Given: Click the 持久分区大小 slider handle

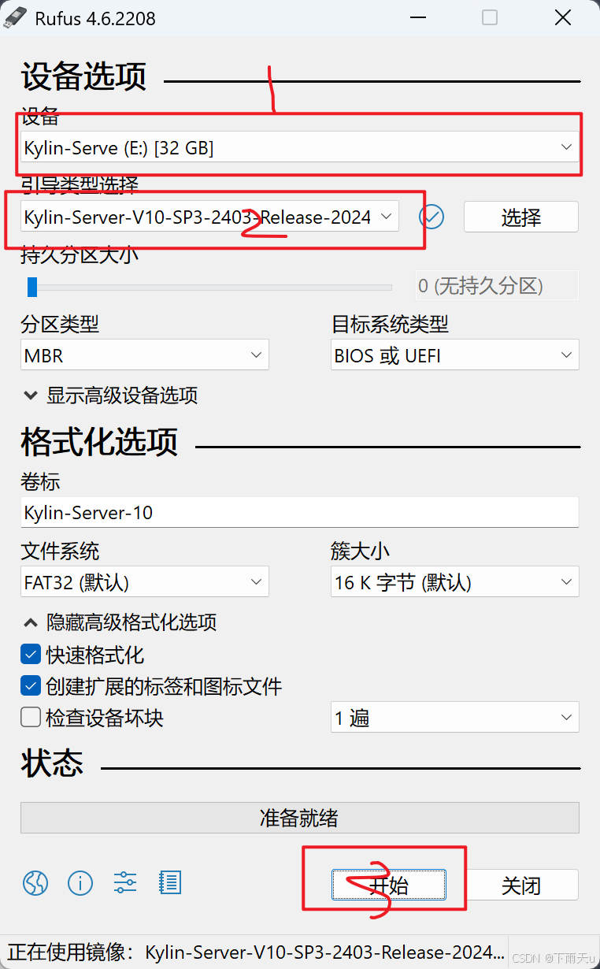Looking at the screenshot, I should 32,286.
